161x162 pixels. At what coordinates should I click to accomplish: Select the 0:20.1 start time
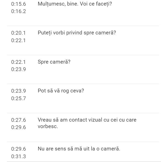pos(19,33)
